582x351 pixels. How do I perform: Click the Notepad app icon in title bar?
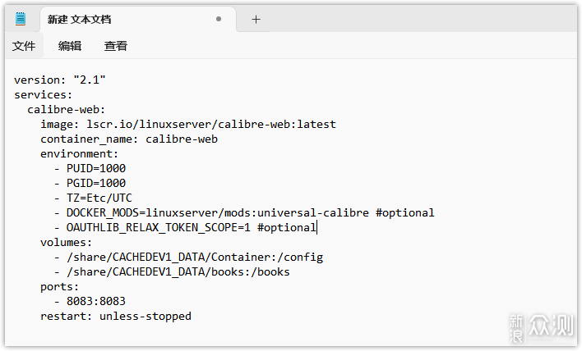(21, 19)
